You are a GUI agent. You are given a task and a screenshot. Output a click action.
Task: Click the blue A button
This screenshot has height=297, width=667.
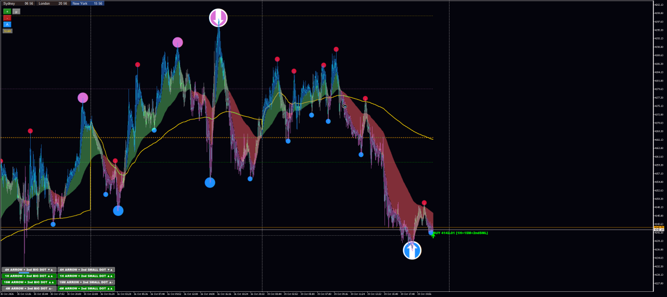[x=7, y=24]
